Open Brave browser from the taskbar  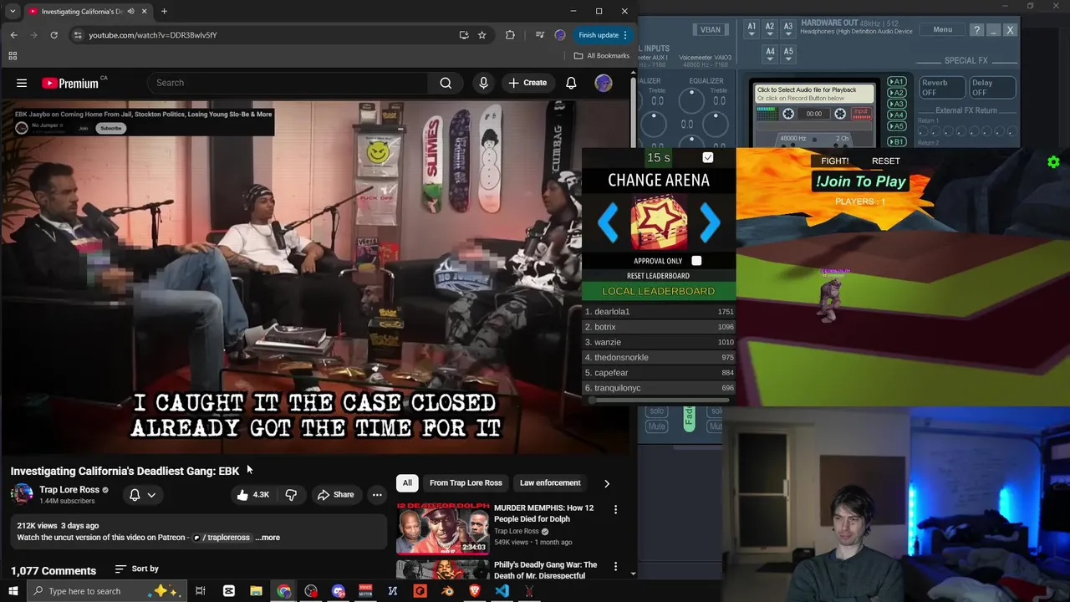click(475, 591)
